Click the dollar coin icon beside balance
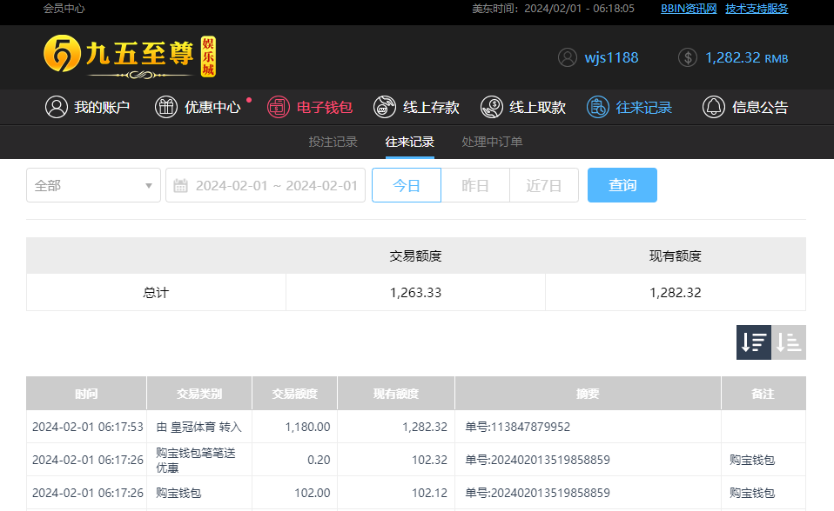Image resolution: width=834 pixels, height=511 pixels. point(688,57)
